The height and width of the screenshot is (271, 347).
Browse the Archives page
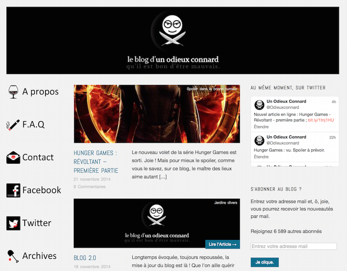pos(39,256)
